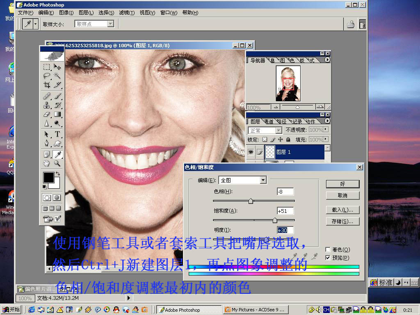
Task: Select the Move tool
Action: pyautogui.click(x=57, y=67)
